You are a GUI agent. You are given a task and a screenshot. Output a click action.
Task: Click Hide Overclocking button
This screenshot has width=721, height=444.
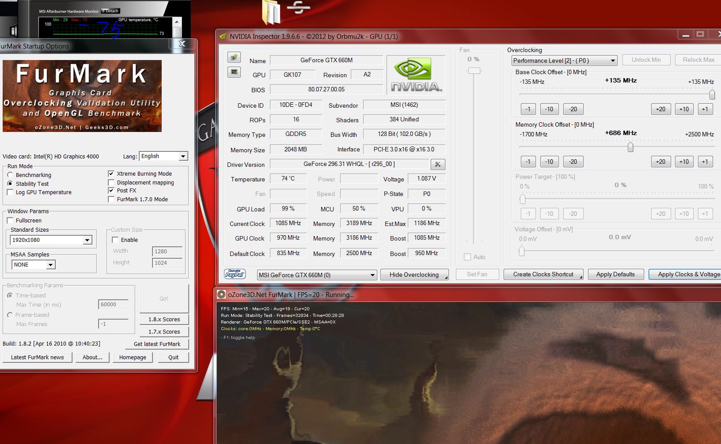pyautogui.click(x=414, y=275)
